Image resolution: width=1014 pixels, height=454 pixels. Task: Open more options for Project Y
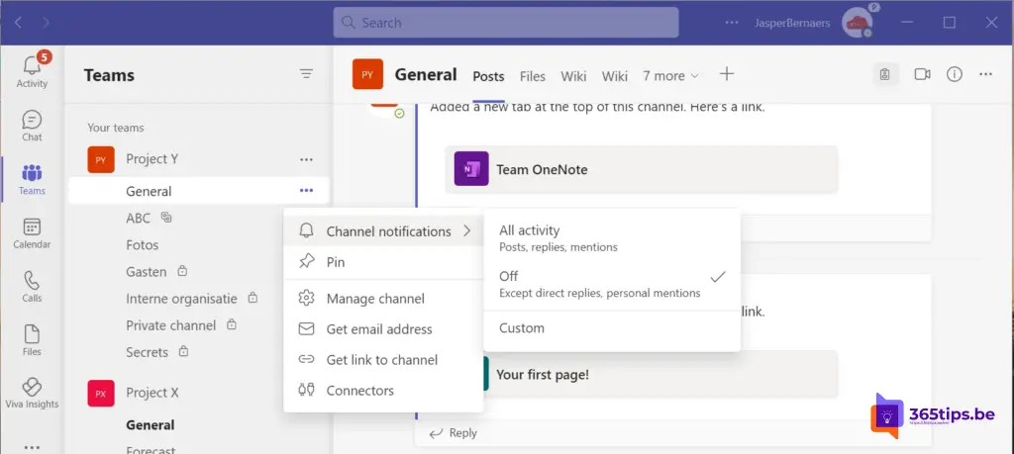(x=307, y=159)
